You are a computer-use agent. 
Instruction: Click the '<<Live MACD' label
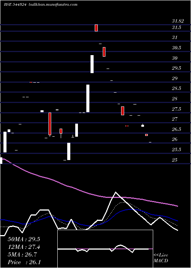pyautogui.click(x=161, y=258)
